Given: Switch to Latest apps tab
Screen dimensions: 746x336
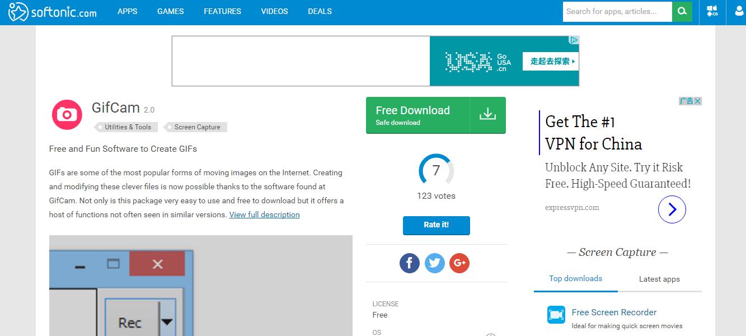Looking at the screenshot, I should pyautogui.click(x=659, y=279).
